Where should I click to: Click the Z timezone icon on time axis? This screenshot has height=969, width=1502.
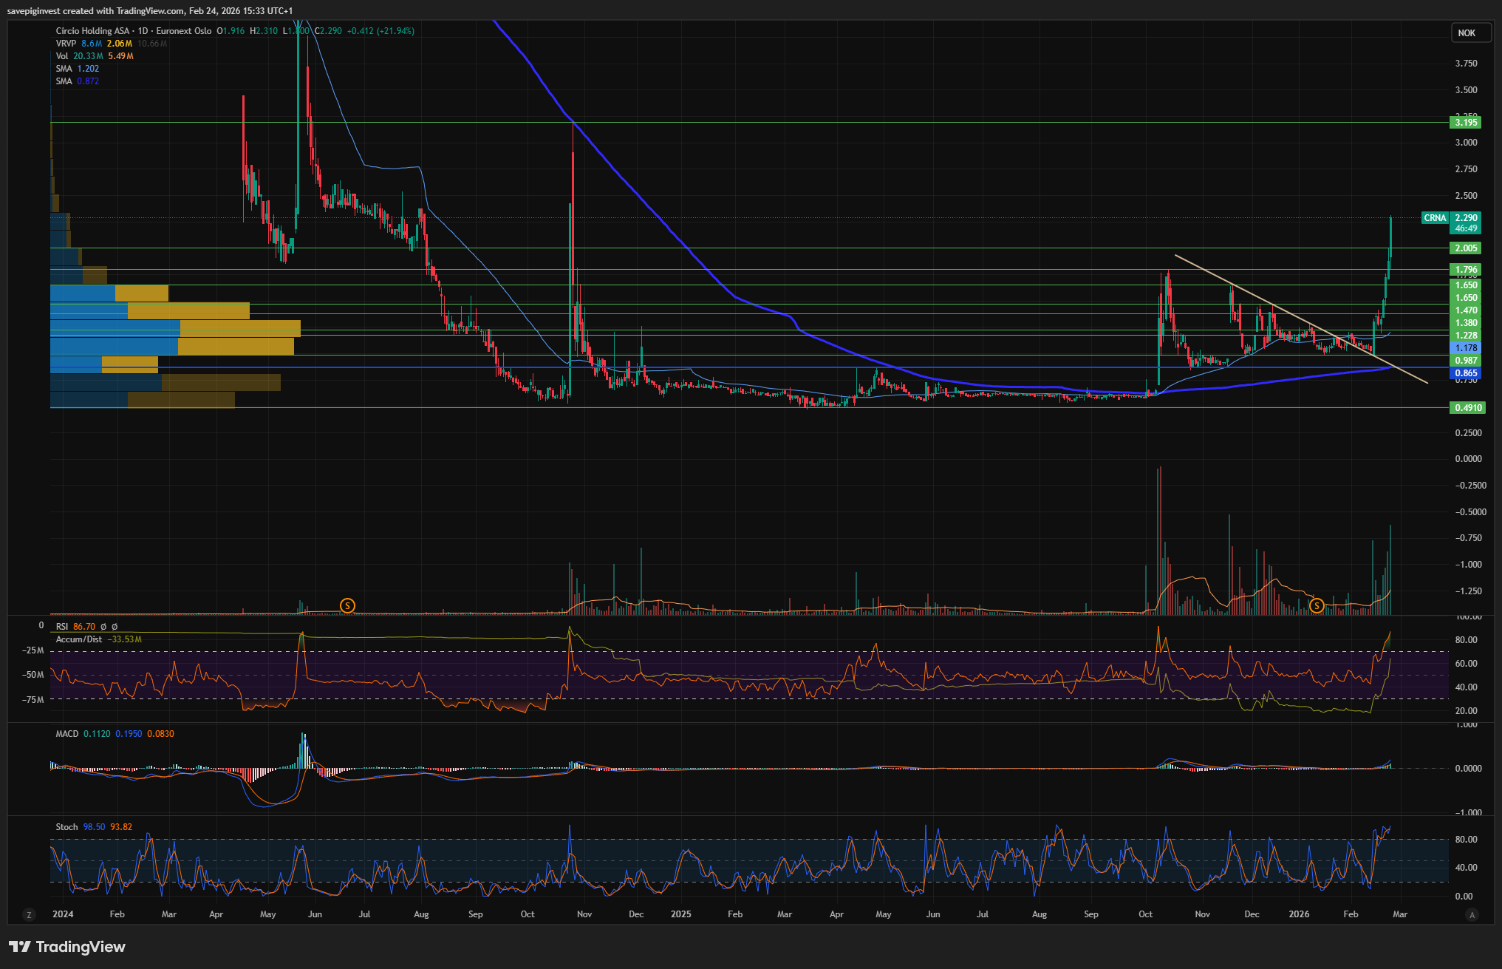point(29,915)
